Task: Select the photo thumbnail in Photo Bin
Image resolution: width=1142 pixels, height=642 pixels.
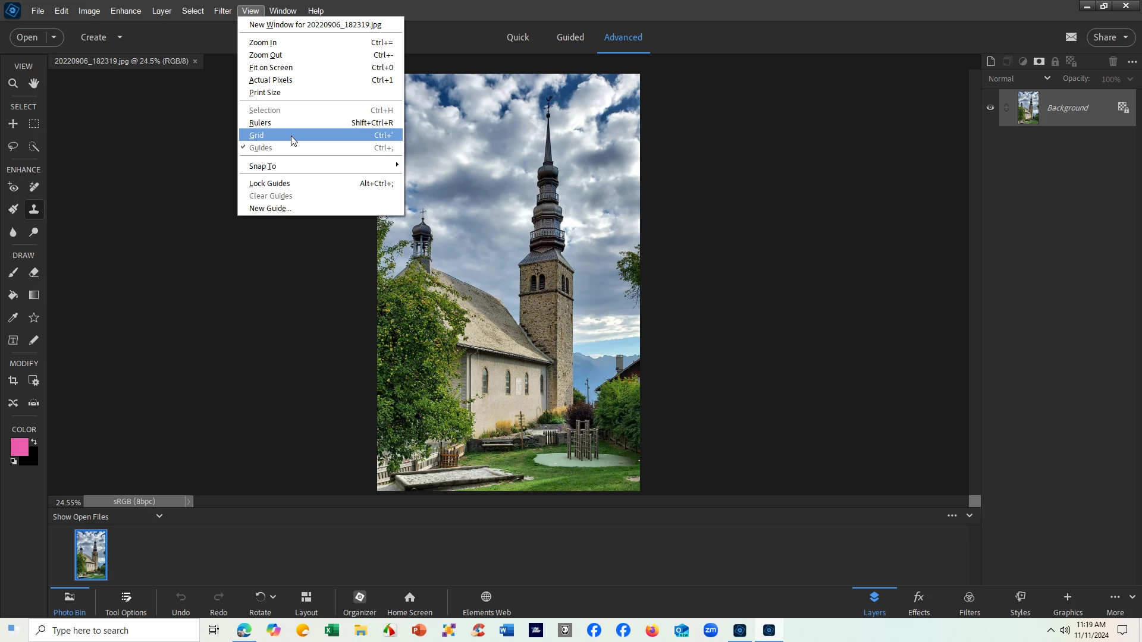Action: click(x=91, y=555)
